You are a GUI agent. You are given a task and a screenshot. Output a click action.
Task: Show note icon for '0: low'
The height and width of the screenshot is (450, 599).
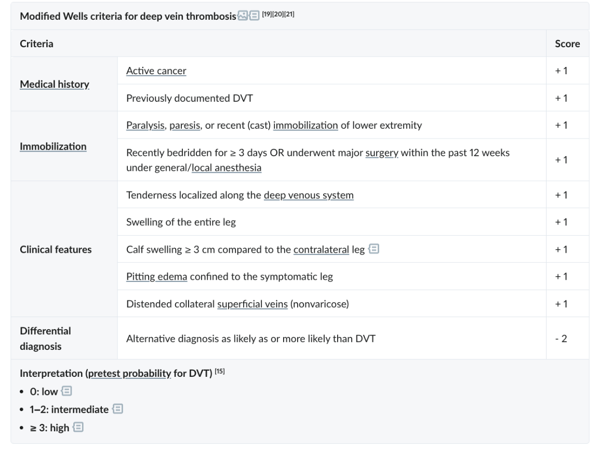[x=66, y=391]
